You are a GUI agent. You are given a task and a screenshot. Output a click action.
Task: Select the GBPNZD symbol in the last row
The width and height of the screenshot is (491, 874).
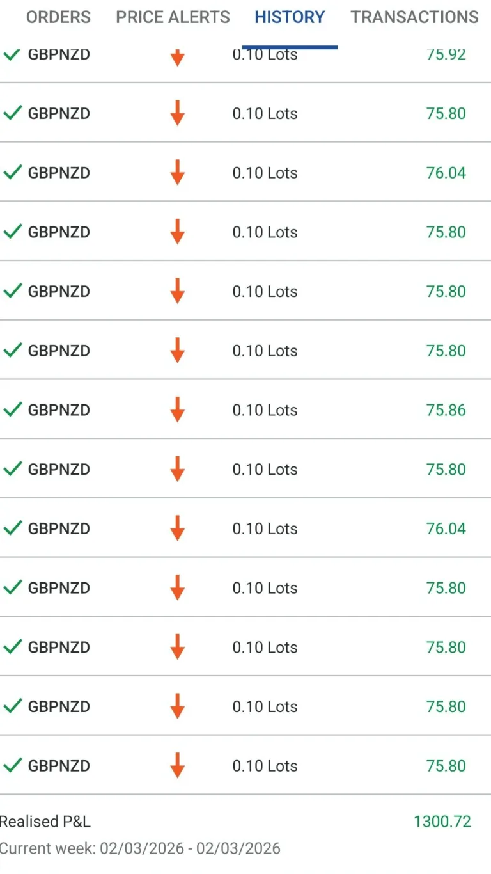click(x=59, y=766)
